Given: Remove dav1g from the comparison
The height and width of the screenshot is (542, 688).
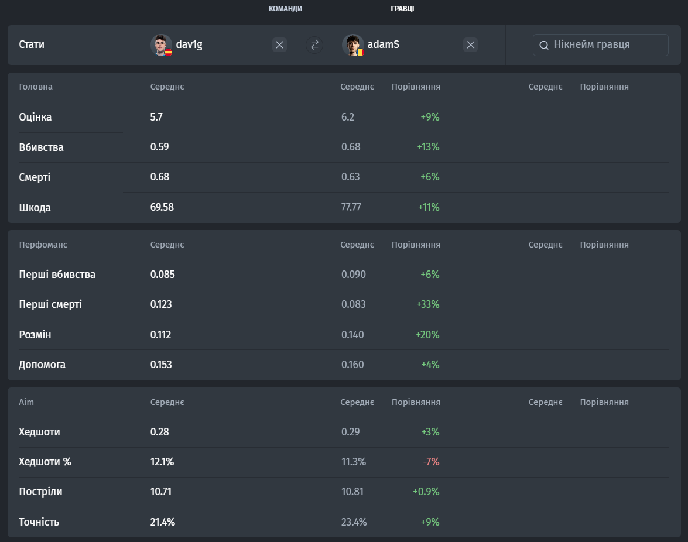Looking at the screenshot, I should tap(279, 44).
